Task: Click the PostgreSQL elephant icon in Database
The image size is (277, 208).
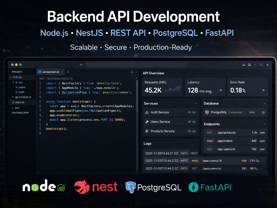Action: pos(207,112)
